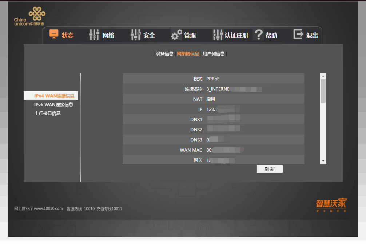
Task: Select the 网络侧信息 tab
Action: tap(188, 54)
